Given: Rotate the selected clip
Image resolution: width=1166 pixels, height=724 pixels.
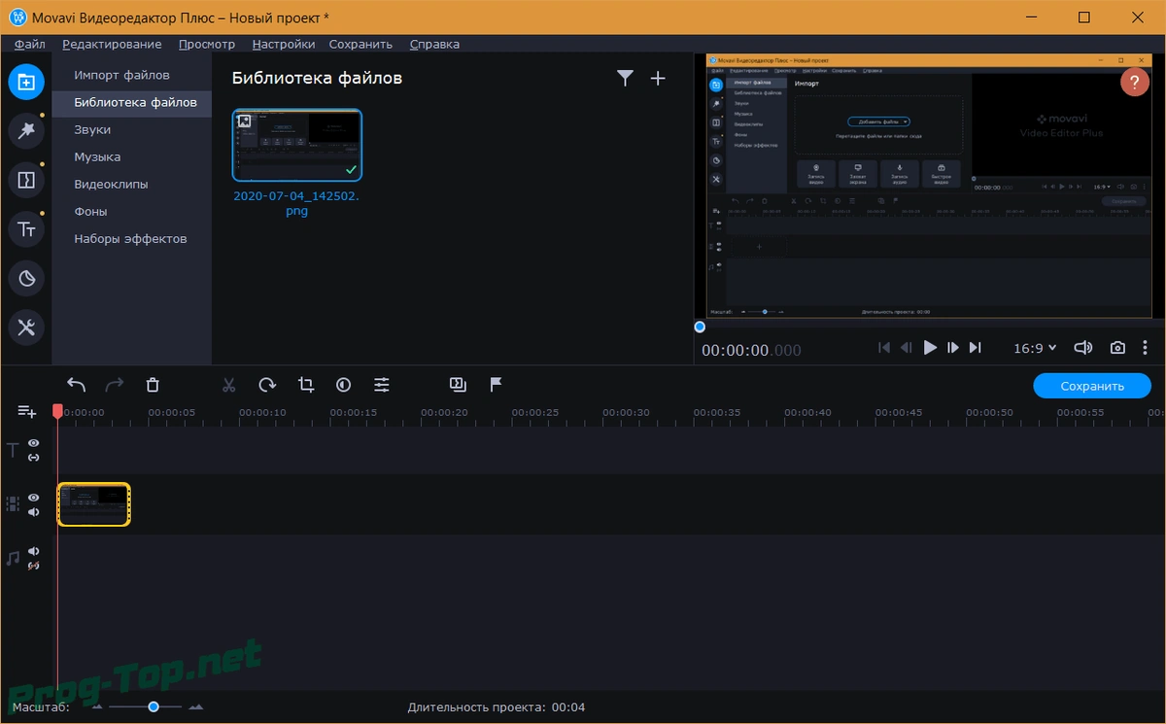Looking at the screenshot, I should [x=267, y=385].
